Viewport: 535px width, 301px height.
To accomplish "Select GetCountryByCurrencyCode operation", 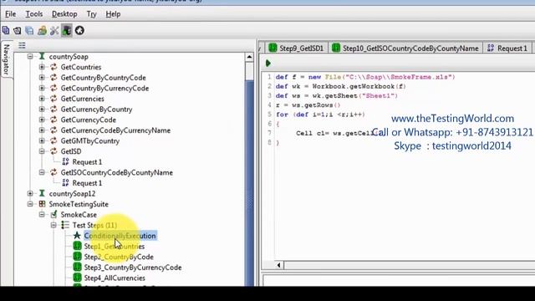I will pos(104,88).
